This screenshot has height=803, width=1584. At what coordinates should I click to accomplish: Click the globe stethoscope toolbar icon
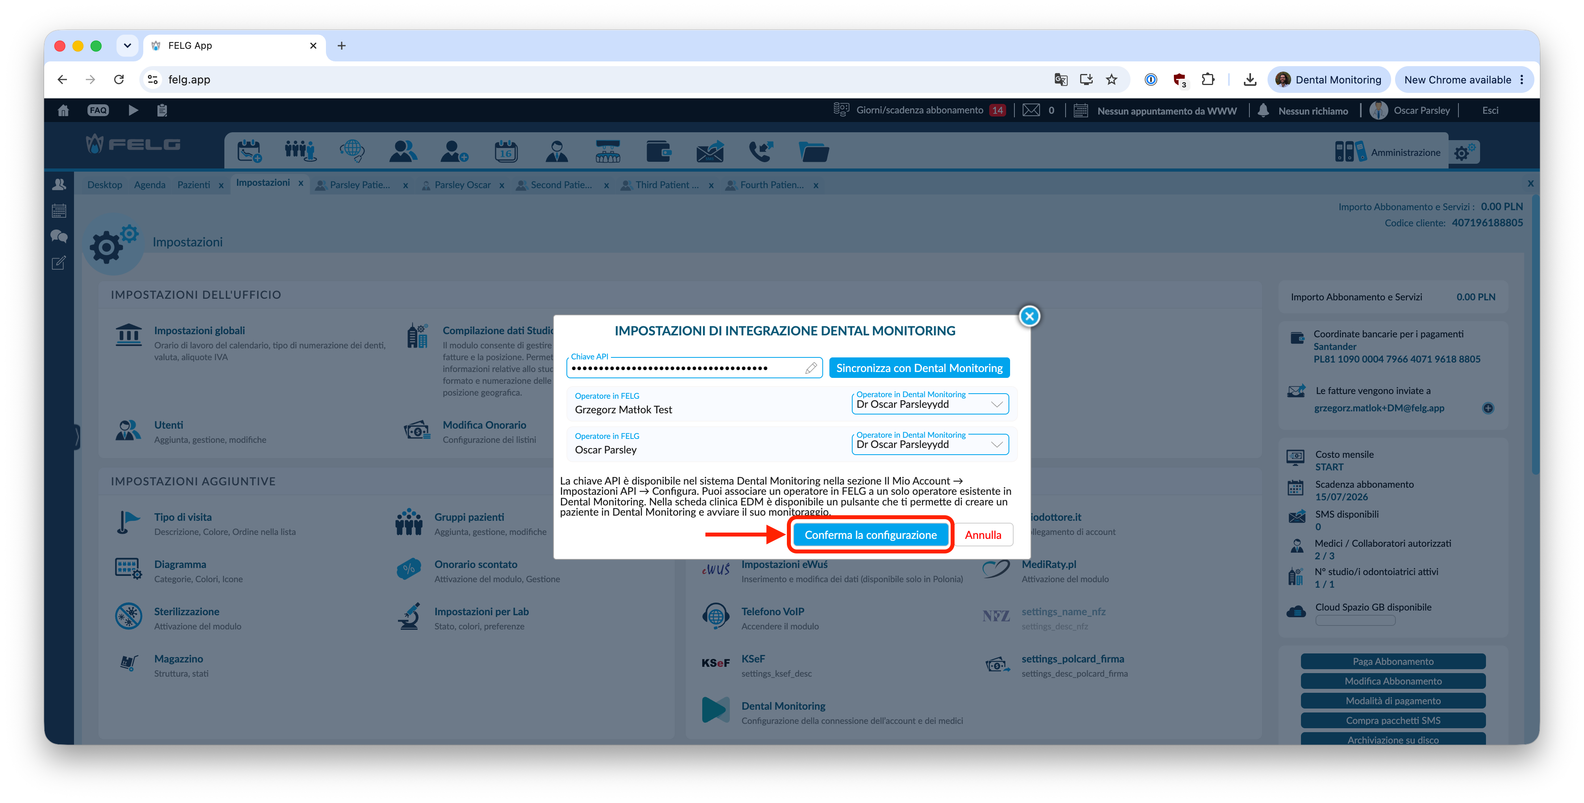click(352, 151)
